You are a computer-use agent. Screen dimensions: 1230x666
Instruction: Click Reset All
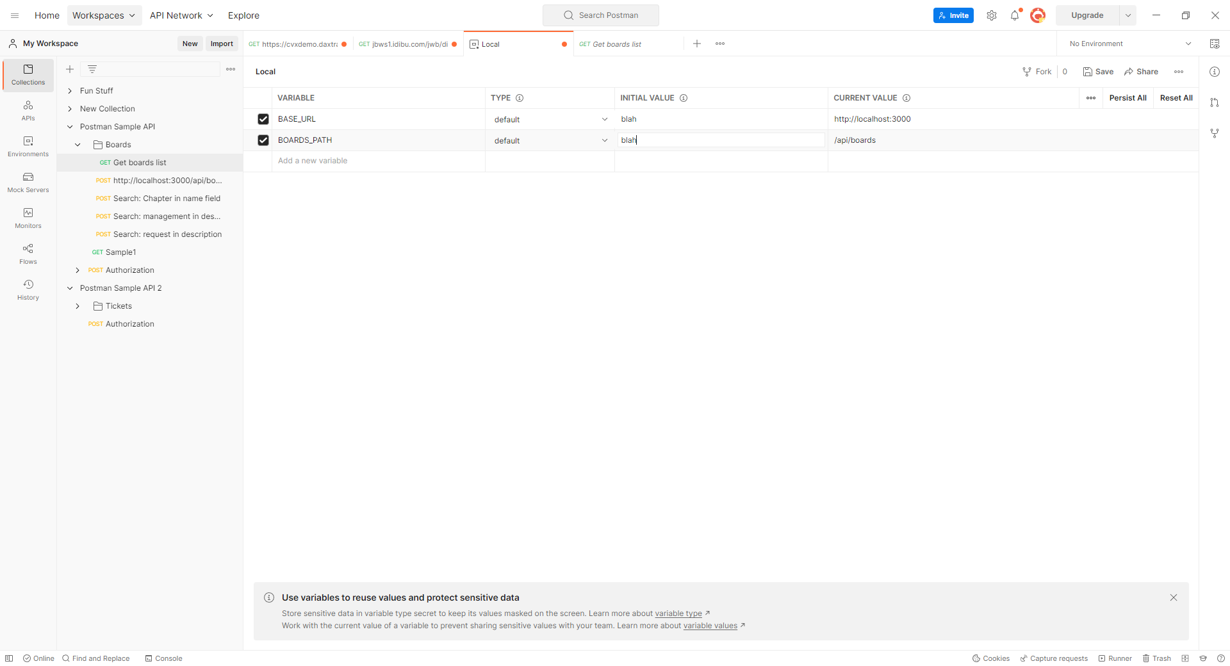[1176, 98]
